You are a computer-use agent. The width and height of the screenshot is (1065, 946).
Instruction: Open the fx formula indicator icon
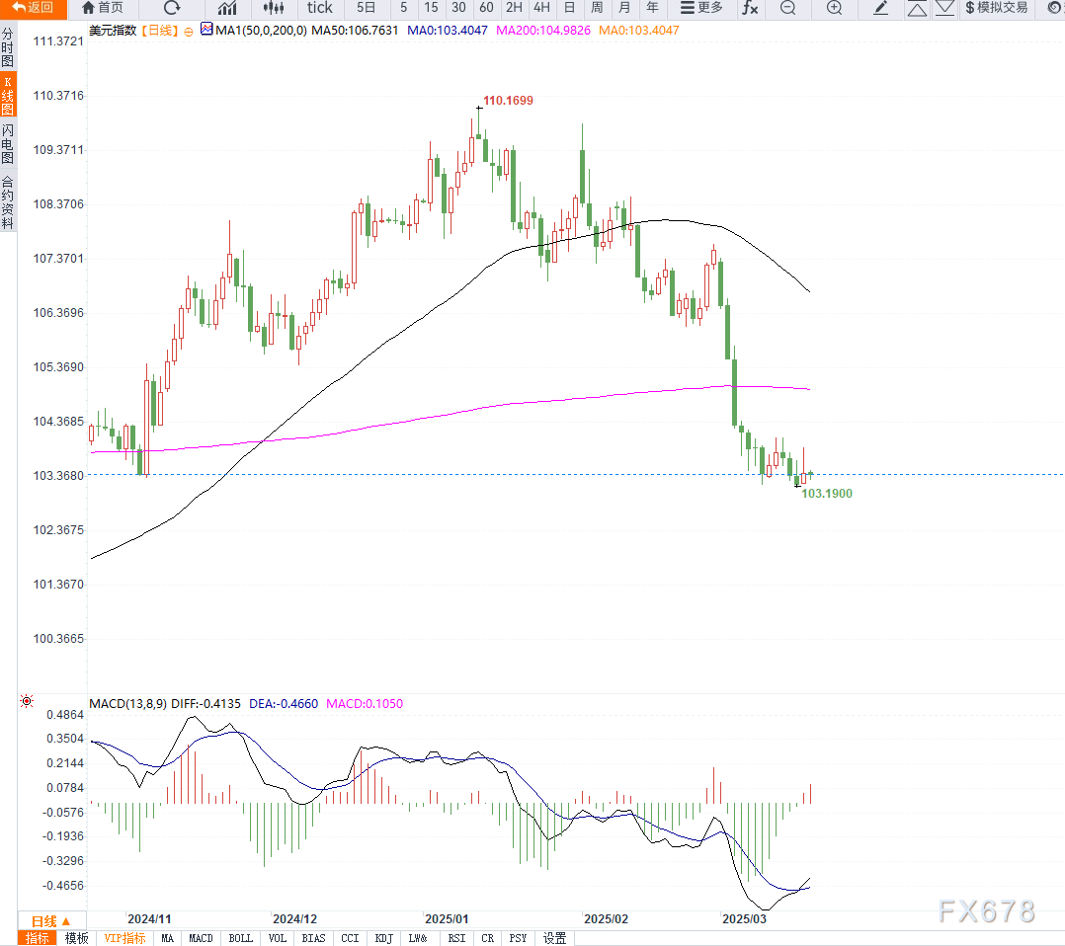point(750,8)
